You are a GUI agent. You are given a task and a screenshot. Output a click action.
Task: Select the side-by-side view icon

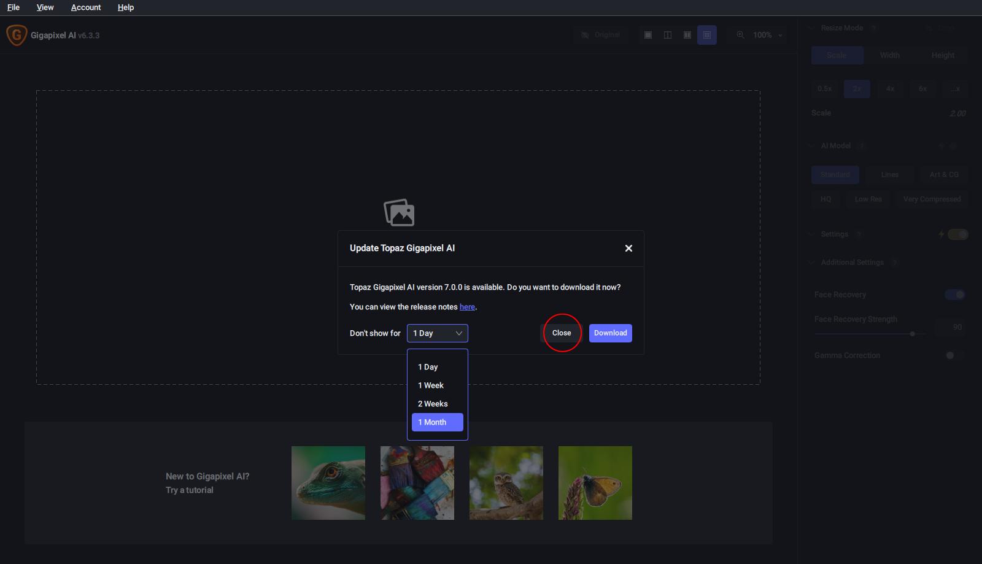coord(687,35)
